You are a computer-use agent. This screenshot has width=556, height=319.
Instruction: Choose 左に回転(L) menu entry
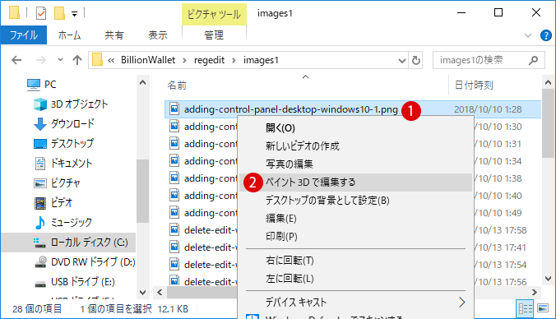click(x=355, y=279)
